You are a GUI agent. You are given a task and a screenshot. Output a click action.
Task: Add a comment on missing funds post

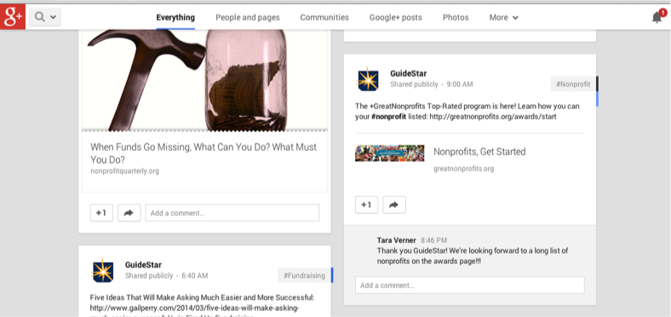pyautogui.click(x=232, y=213)
